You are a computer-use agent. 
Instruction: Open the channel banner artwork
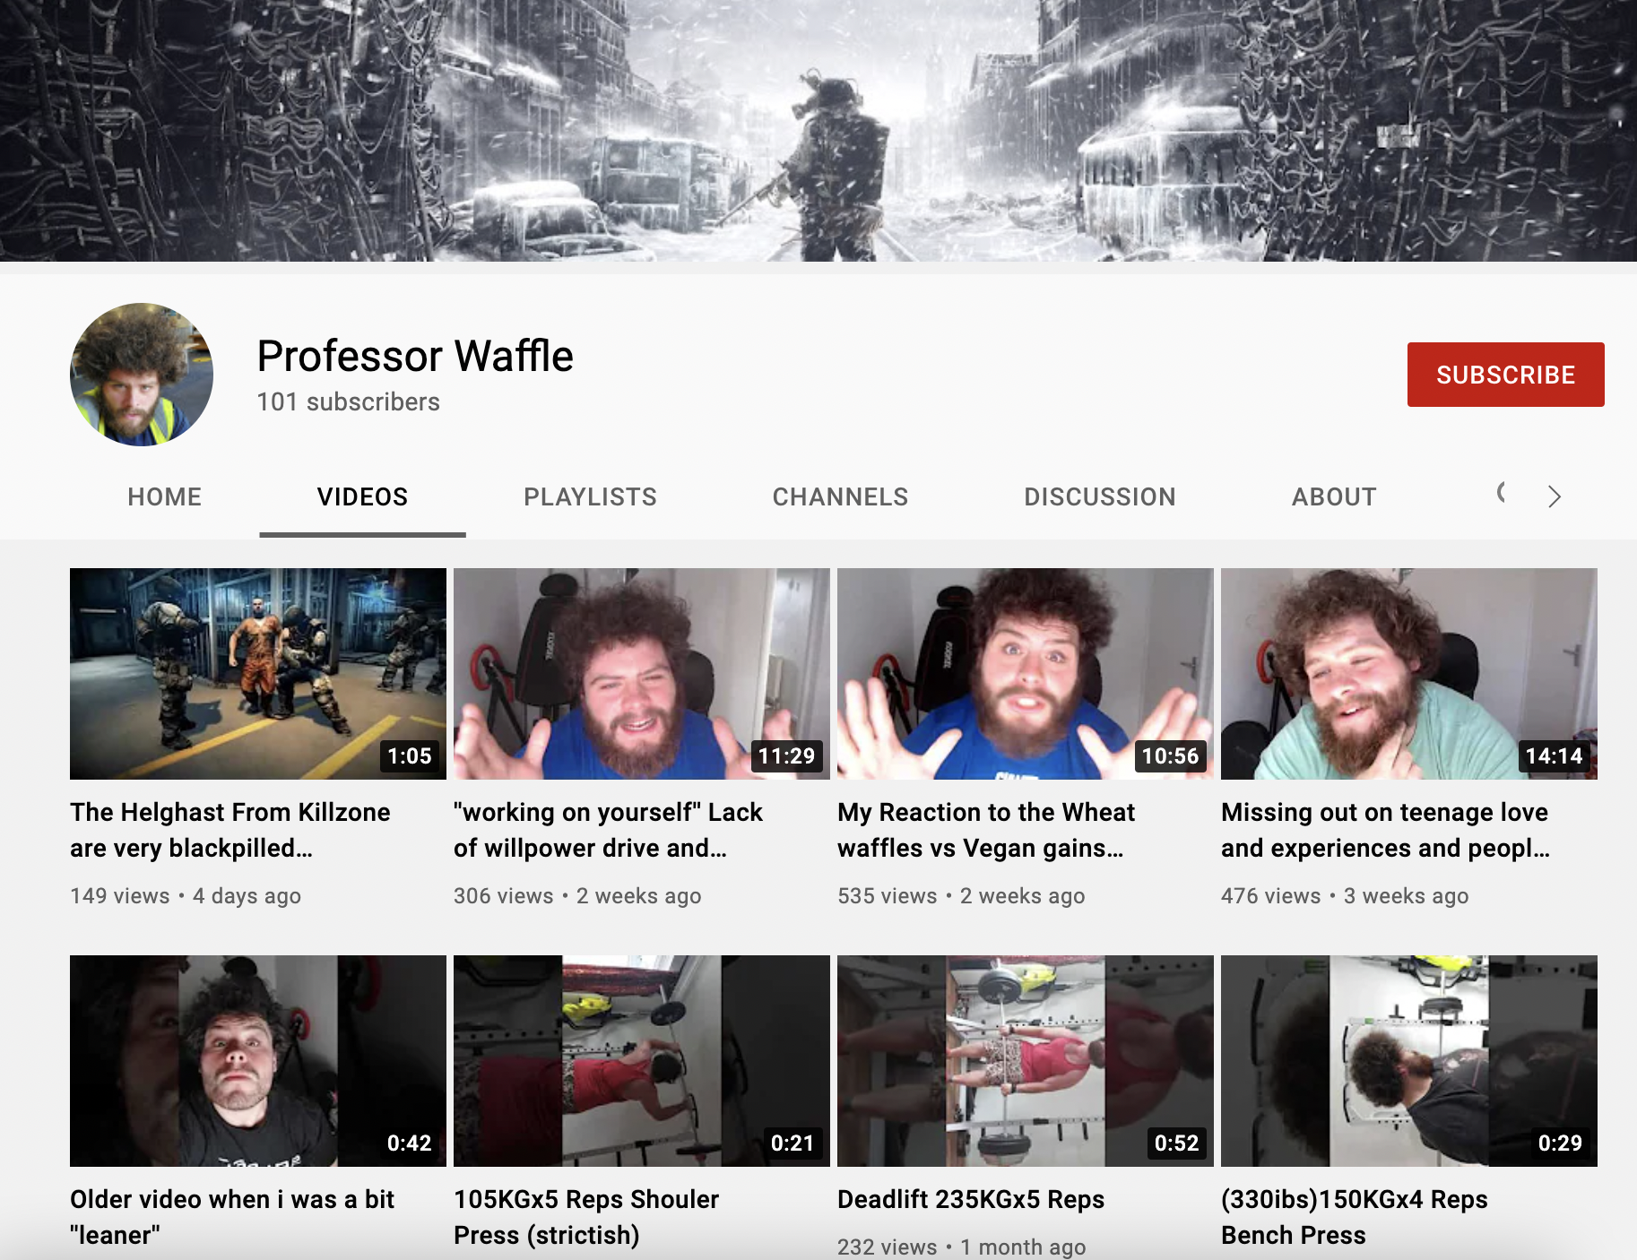tap(818, 131)
